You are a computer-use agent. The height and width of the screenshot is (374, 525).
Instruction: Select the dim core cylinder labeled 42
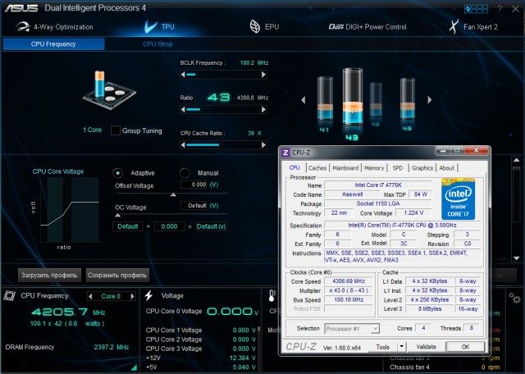376,100
